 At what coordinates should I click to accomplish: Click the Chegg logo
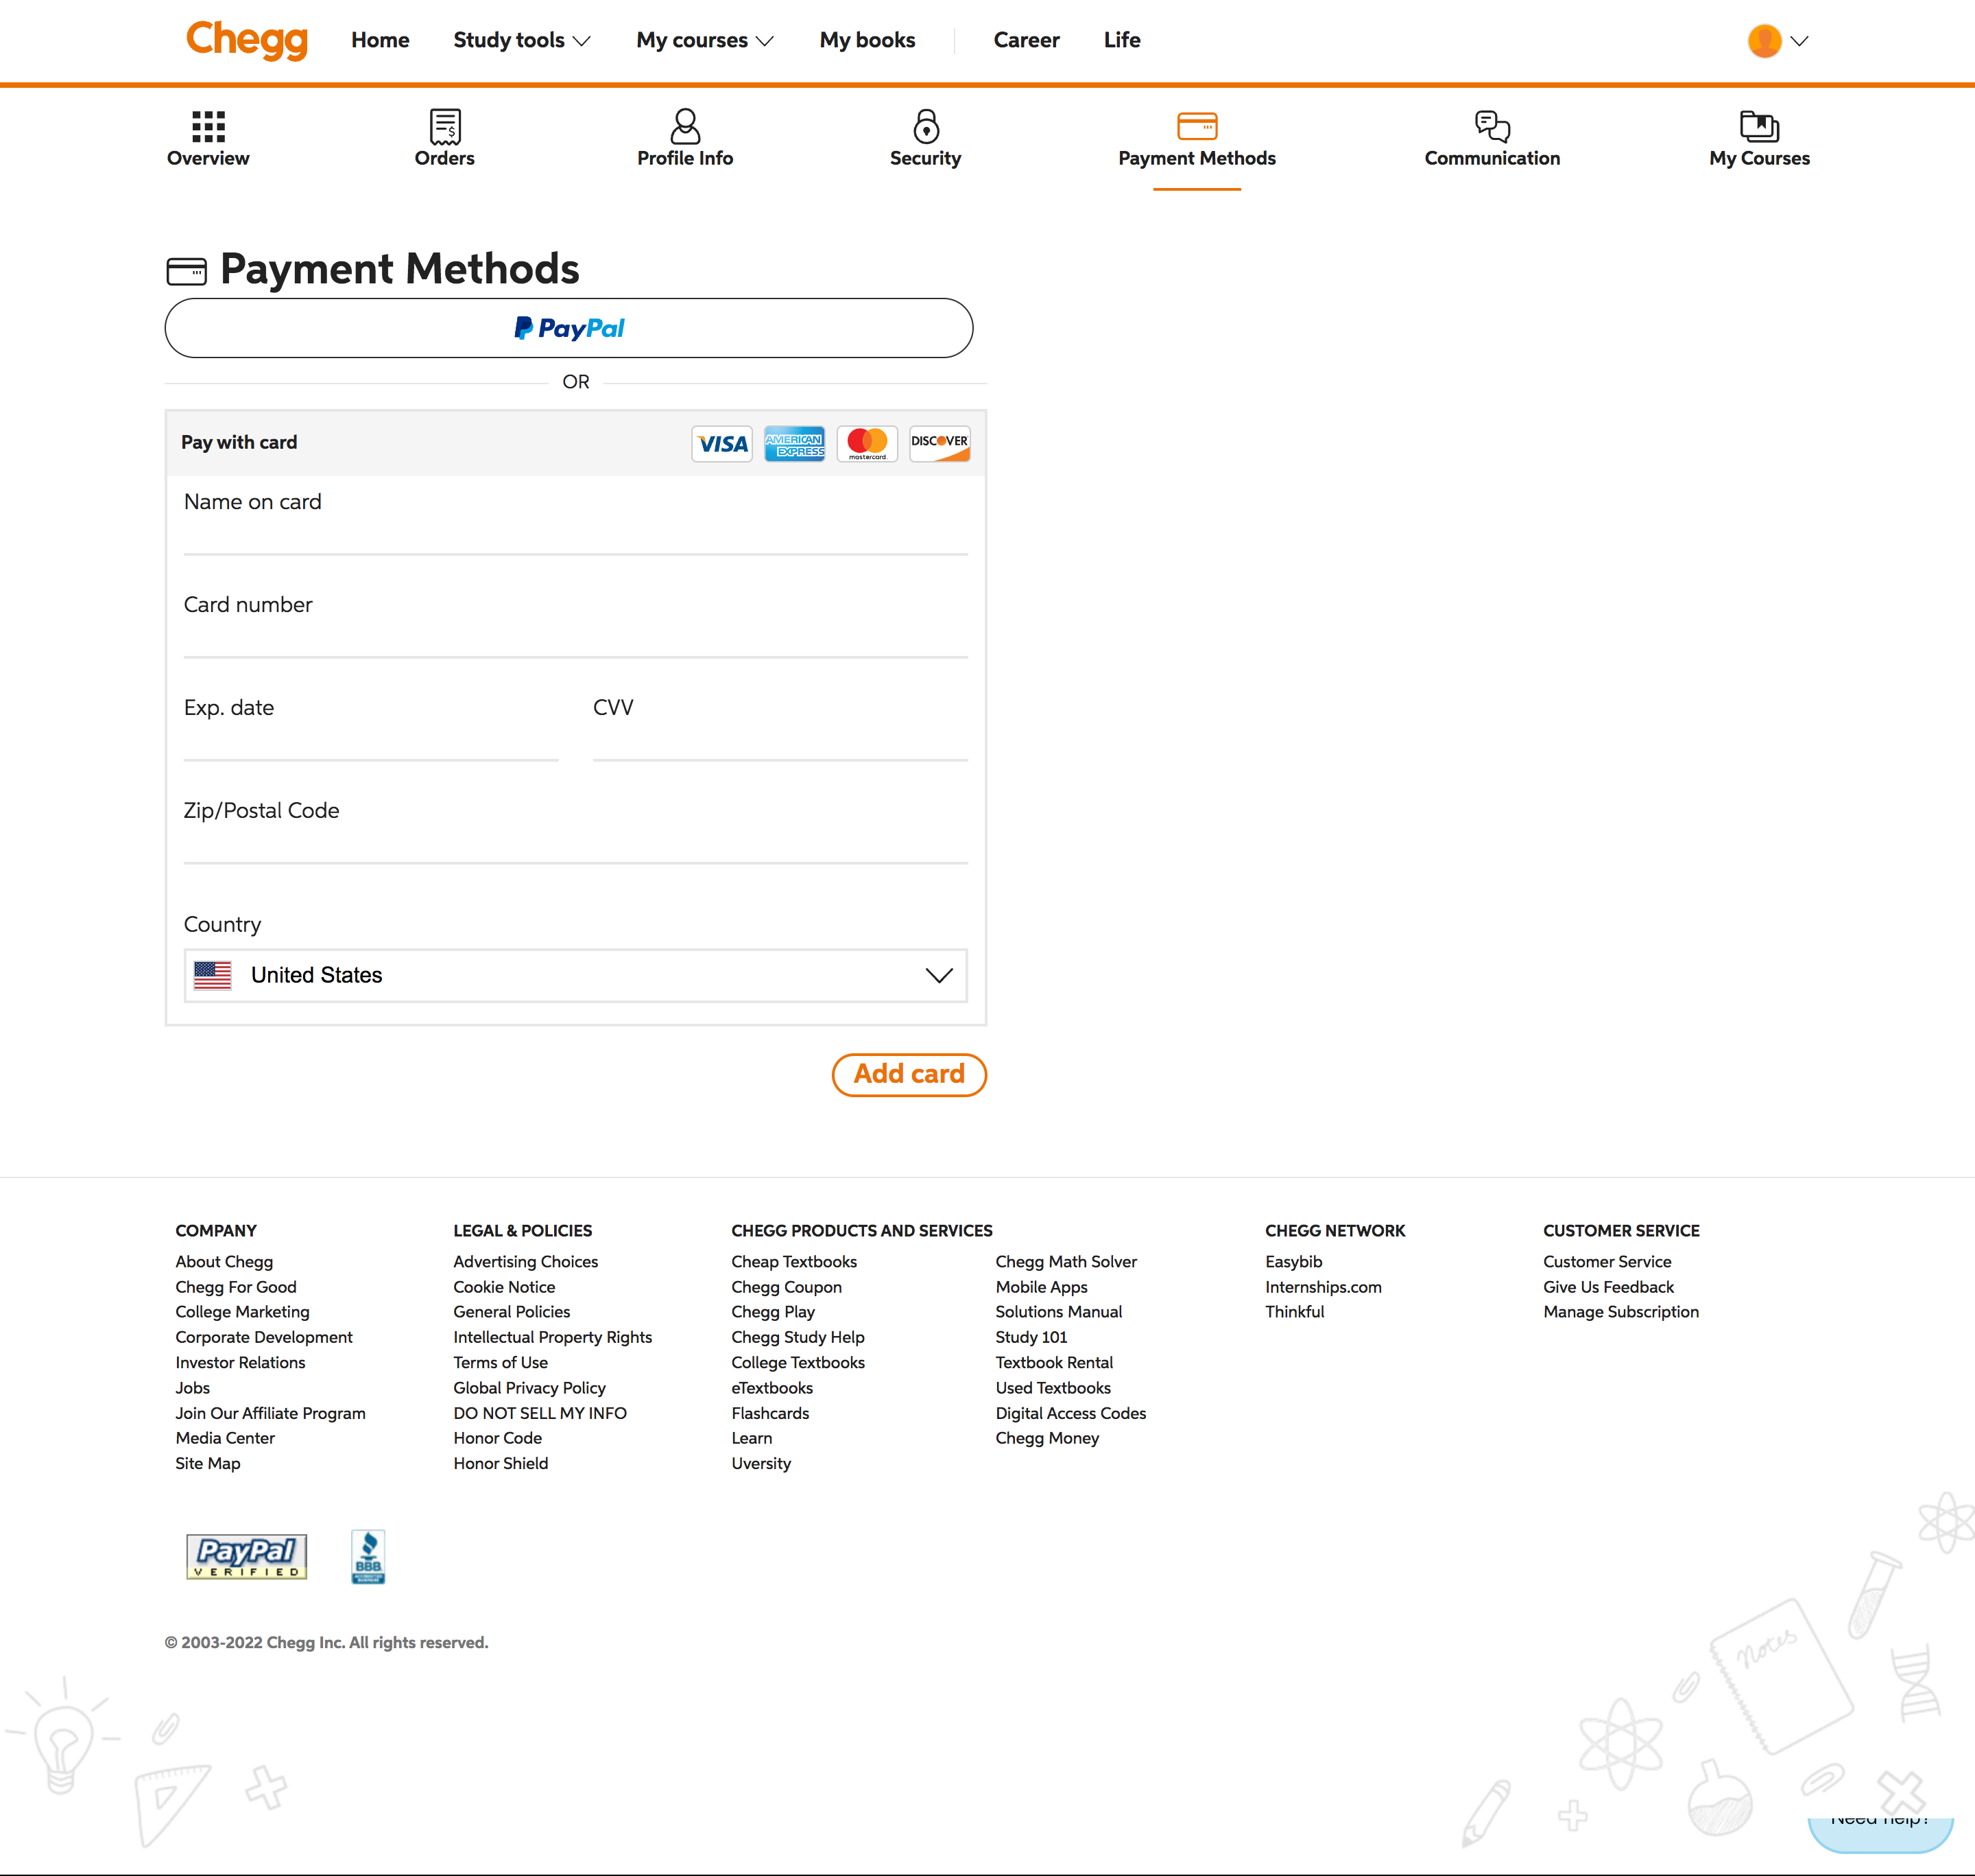click(247, 41)
